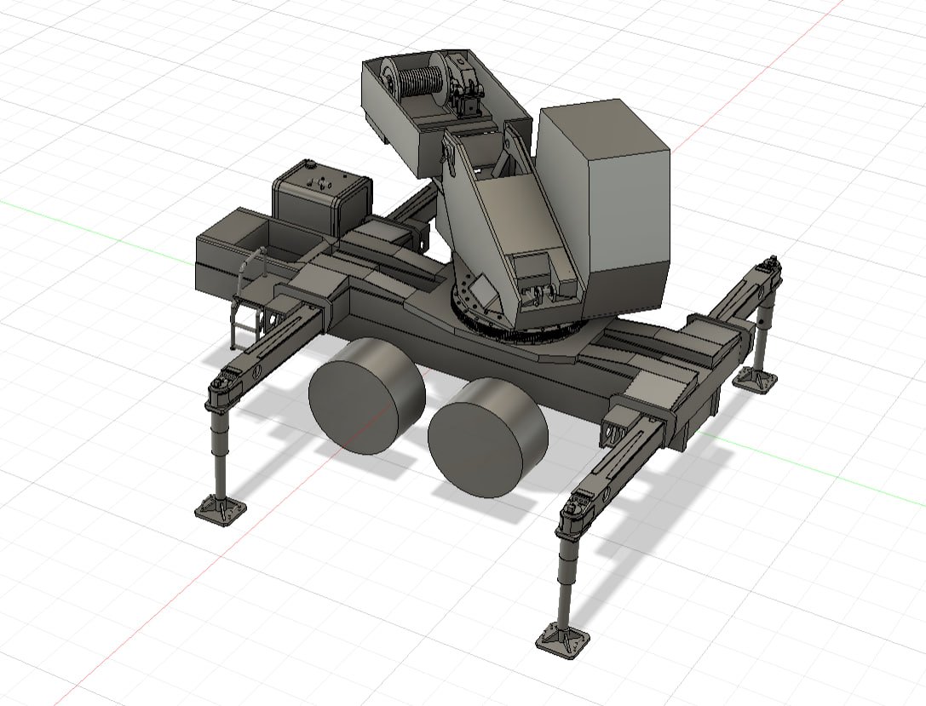
Task: Select the winch cable drum on the model
Action: 413,80
